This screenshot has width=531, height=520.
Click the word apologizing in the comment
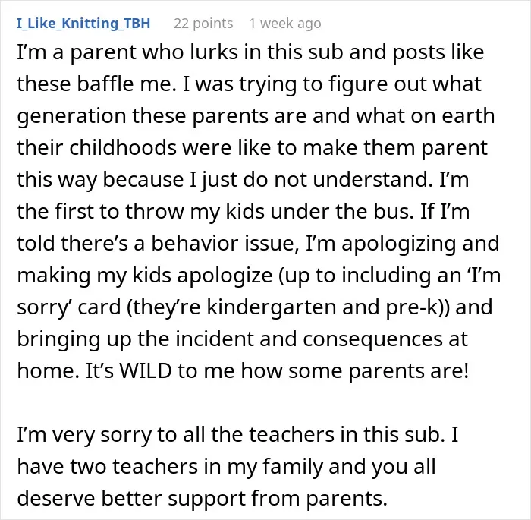398,244
